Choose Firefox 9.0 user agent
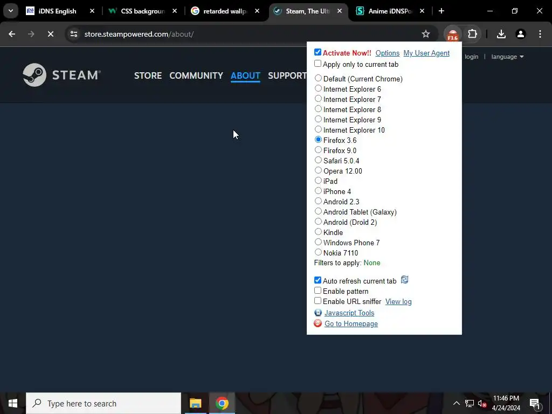The image size is (552, 414). tap(318, 150)
